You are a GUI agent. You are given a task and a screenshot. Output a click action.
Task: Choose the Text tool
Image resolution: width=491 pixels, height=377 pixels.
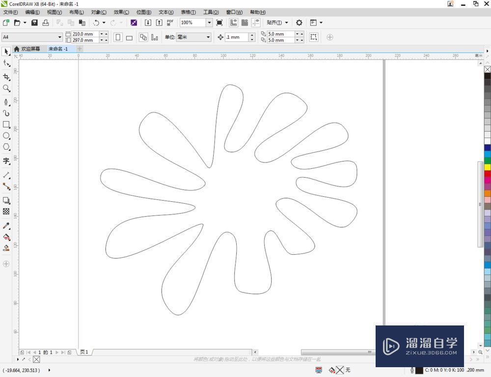click(x=6, y=161)
